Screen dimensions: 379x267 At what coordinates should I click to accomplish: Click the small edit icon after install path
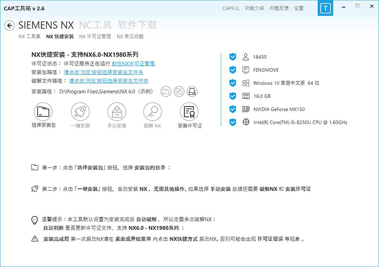(179, 91)
